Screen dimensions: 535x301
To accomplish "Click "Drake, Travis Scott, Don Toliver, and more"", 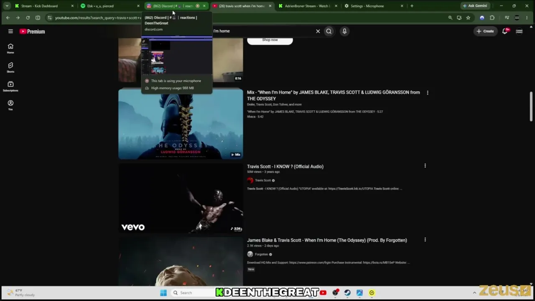I will pos(274,105).
